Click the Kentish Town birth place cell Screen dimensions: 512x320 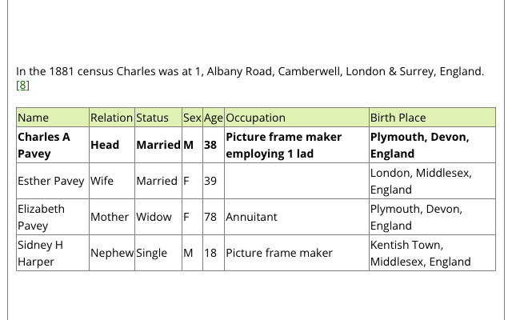[x=432, y=253]
